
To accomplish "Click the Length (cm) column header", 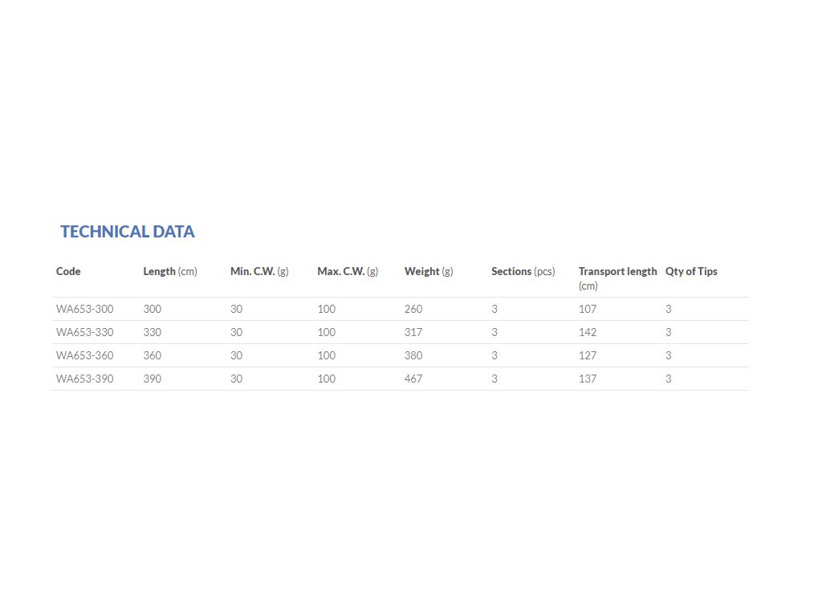I will (x=170, y=271).
